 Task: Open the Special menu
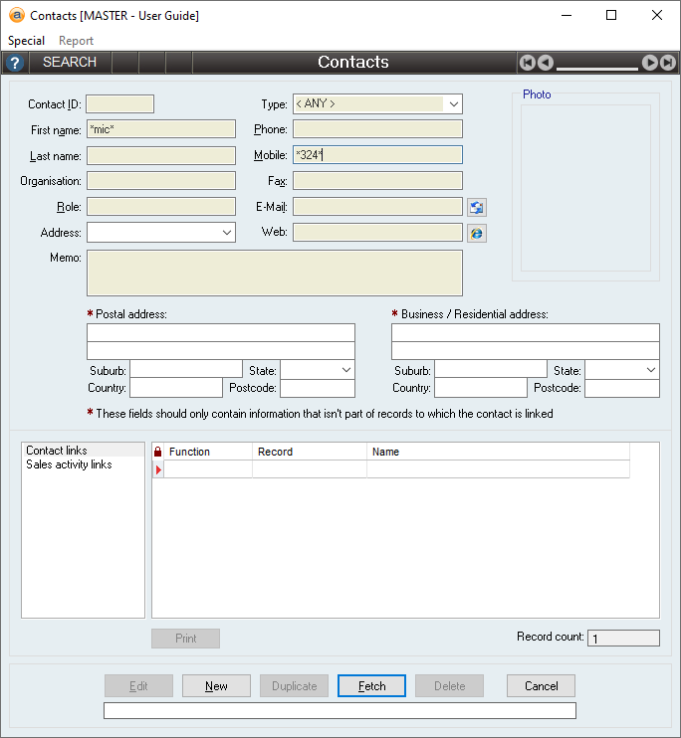(27, 41)
